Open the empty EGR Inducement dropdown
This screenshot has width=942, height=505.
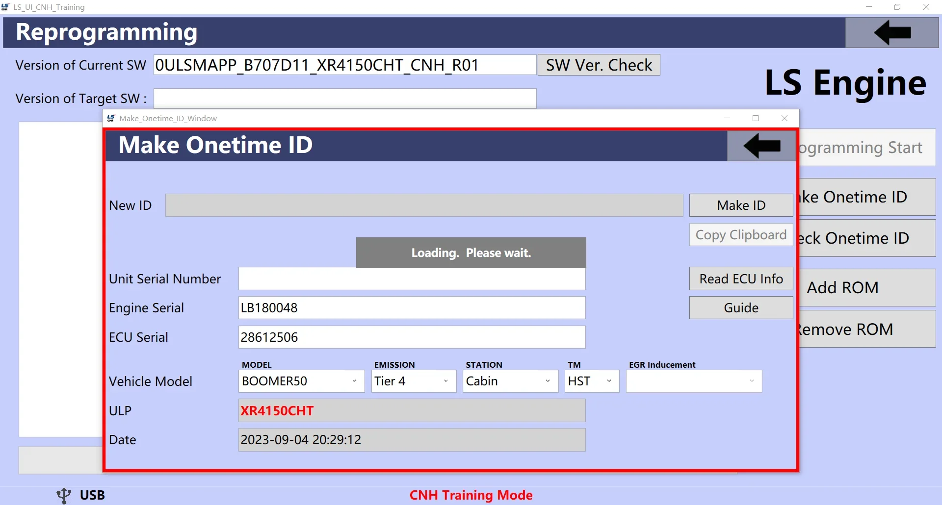click(694, 381)
